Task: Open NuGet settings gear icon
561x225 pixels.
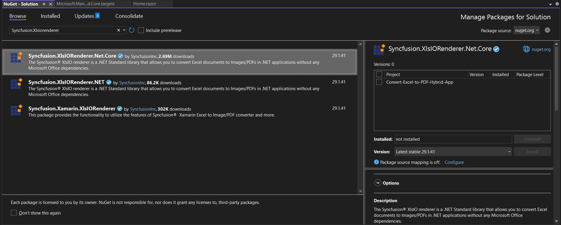Action: pos(547,30)
